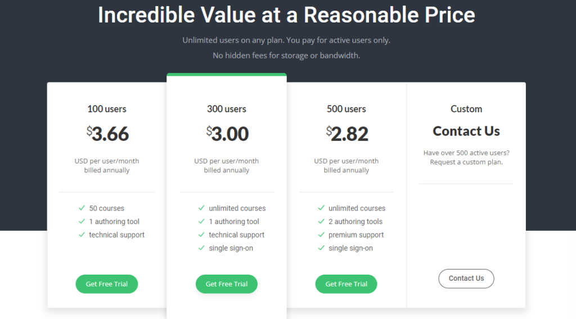
Task: Click checkmark next to 2 authoring tools
Action: (321, 221)
